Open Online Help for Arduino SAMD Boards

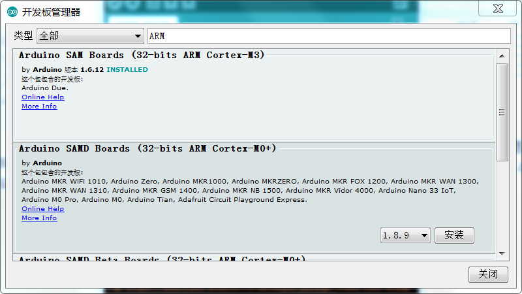pos(43,208)
